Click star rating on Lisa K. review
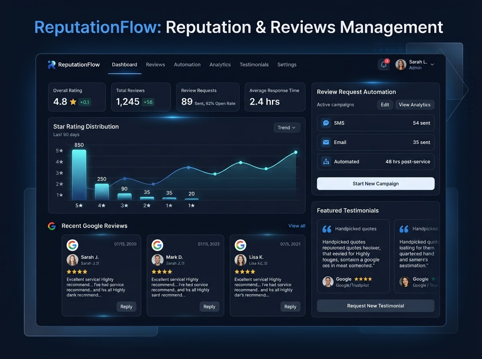Screen dimensions: 482x359 (245, 272)
